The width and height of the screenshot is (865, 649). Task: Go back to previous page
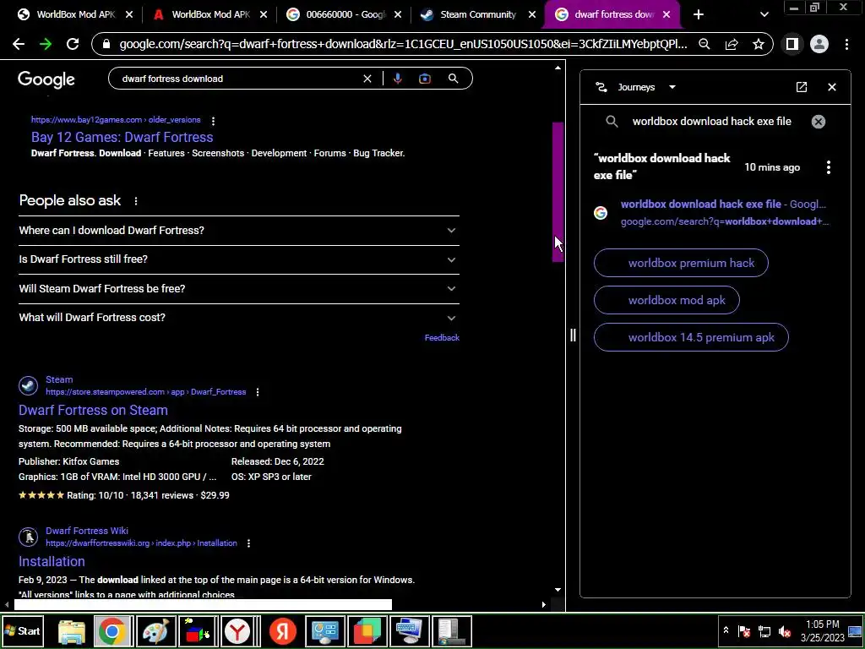click(19, 44)
